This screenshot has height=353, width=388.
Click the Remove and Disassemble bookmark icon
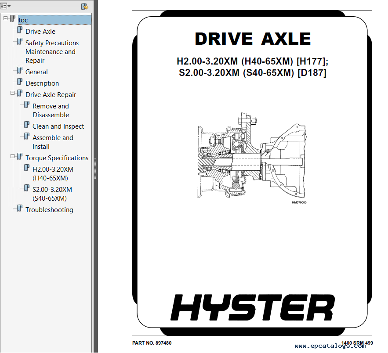pyautogui.click(x=26, y=105)
